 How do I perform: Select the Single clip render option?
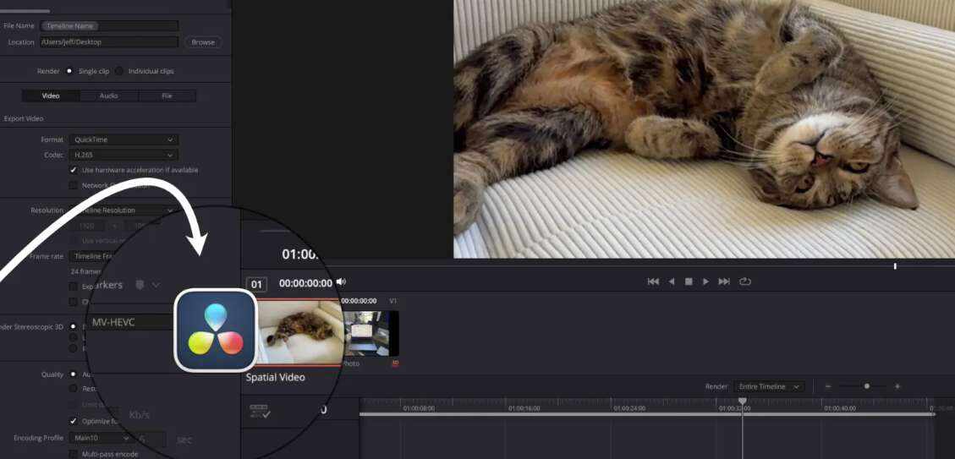point(69,71)
